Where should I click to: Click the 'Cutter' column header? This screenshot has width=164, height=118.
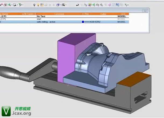pyautogui.click(x=103, y=14)
